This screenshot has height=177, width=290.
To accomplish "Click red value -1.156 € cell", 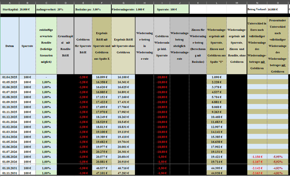I will pyautogui.click(x=257, y=157).
